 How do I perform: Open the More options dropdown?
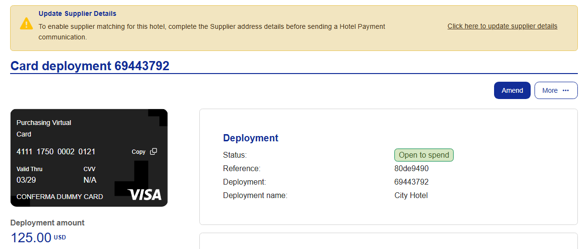point(556,90)
